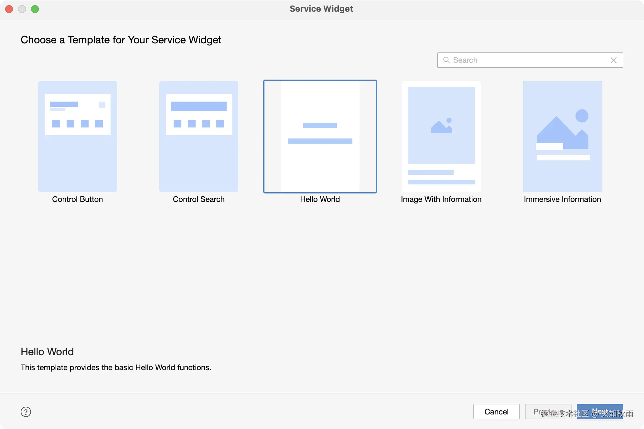Clear search with the X icon

613,60
